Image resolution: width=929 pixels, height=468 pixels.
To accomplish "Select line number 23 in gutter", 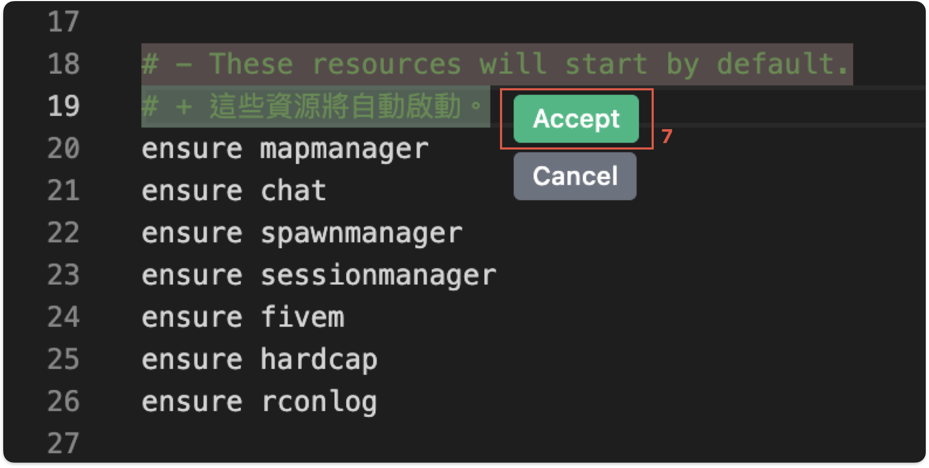I will point(63,275).
